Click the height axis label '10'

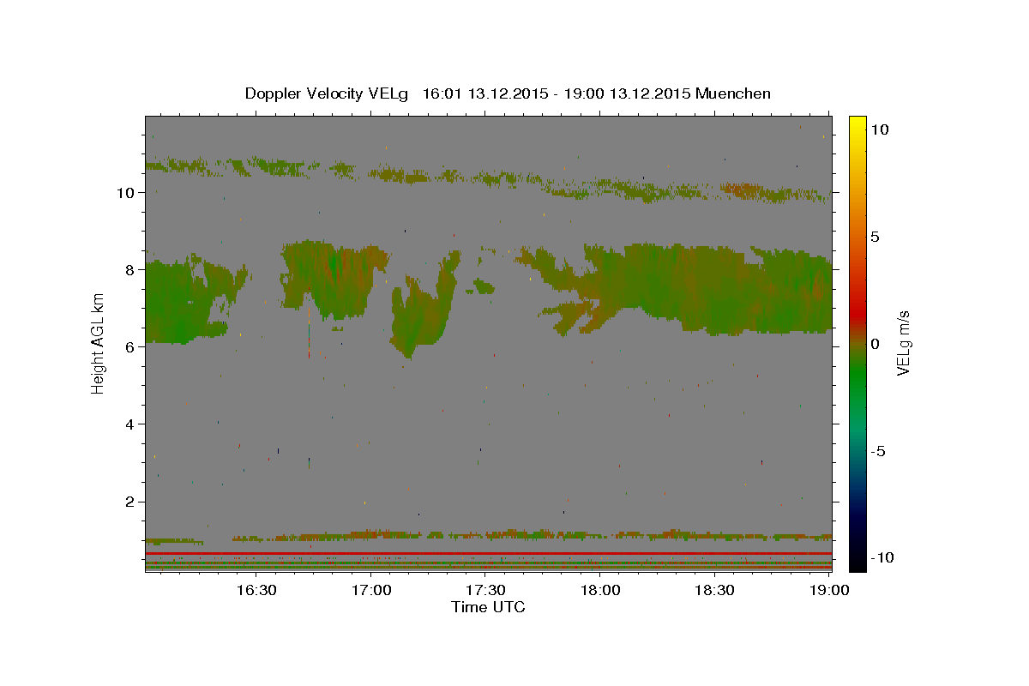(126, 192)
